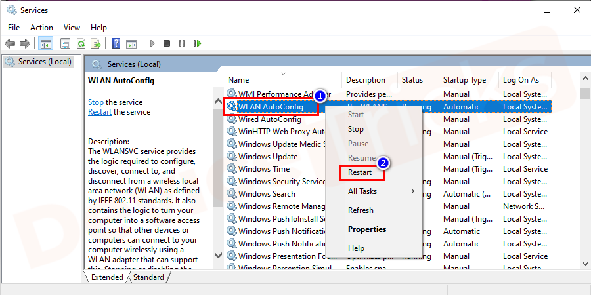This screenshot has height=295, width=591.
Task: Click the services list scroll down arrow
Action: 585,264
